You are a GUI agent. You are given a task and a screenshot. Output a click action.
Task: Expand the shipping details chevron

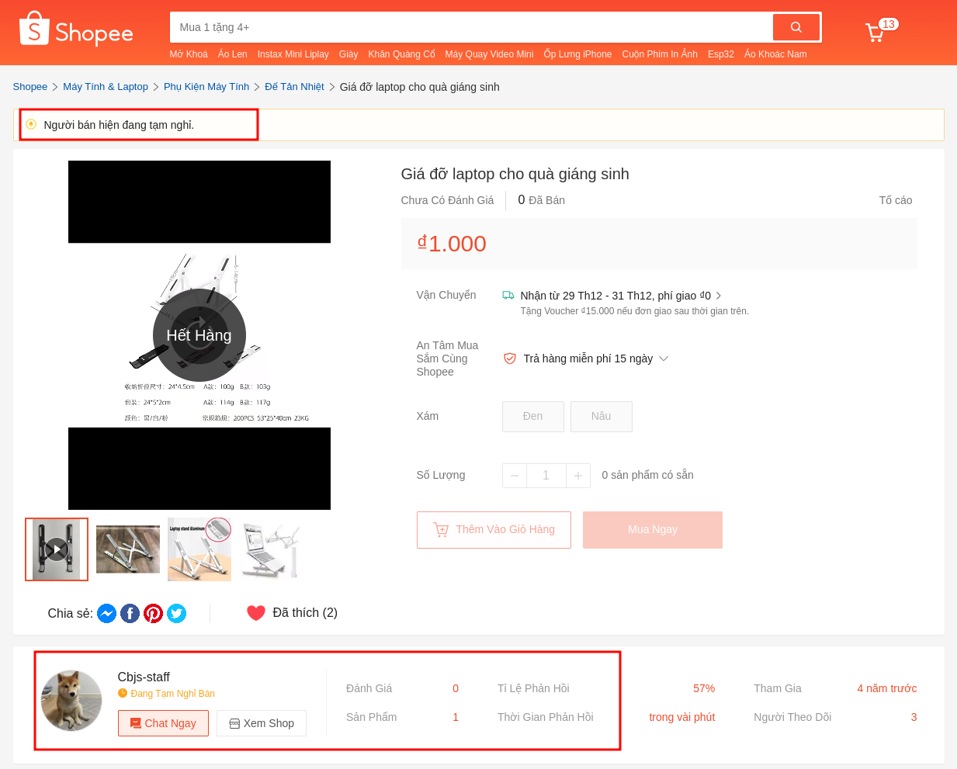point(719,296)
